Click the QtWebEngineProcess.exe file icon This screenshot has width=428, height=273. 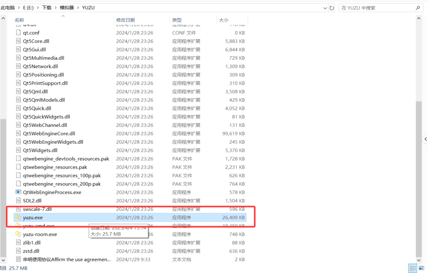pyautogui.click(x=18, y=192)
